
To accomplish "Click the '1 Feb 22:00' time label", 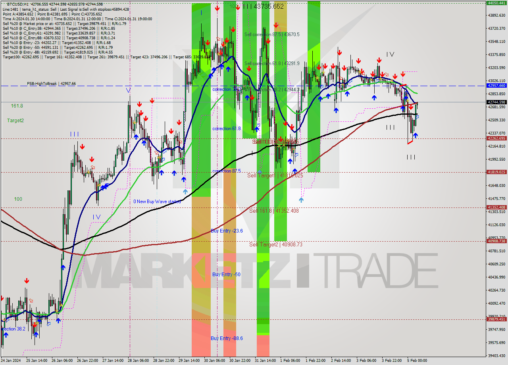I will (316, 361).
